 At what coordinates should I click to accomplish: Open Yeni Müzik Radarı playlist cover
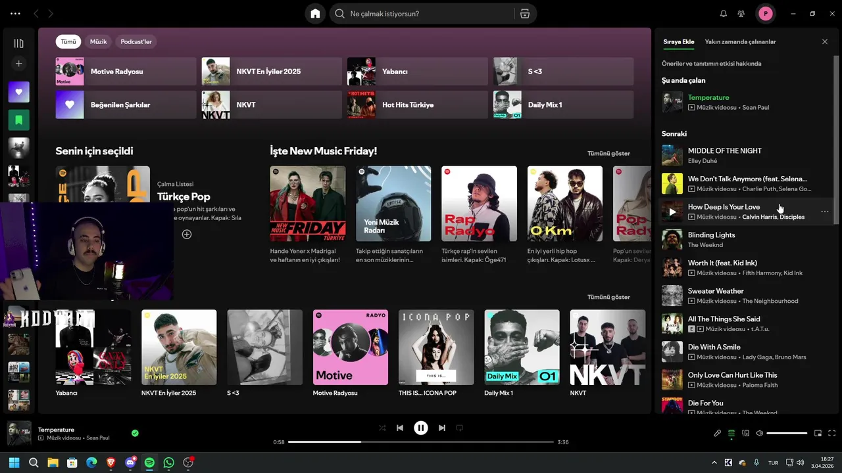click(x=393, y=204)
